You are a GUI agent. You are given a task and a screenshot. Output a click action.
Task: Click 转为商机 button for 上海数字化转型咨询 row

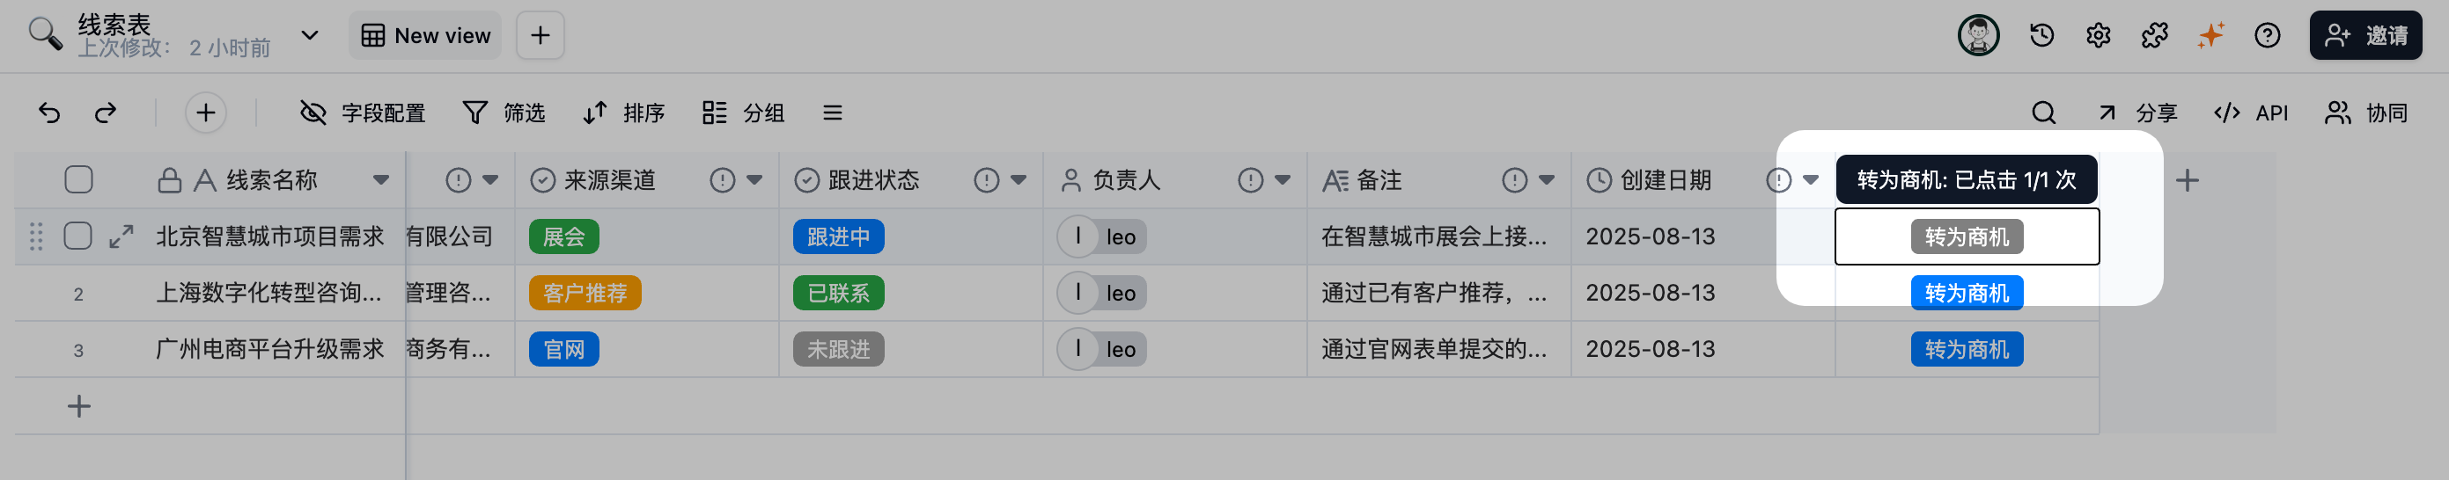(x=1967, y=293)
